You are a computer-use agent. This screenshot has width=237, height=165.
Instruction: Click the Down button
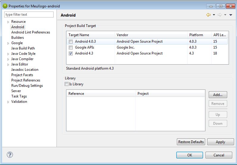tap(218, 124)
